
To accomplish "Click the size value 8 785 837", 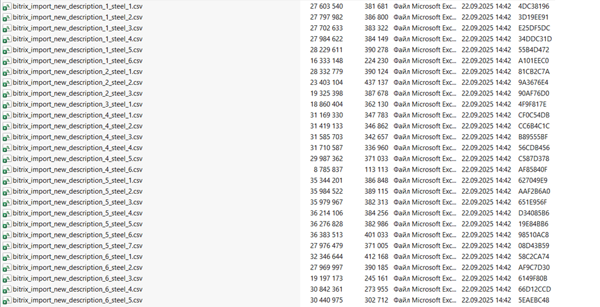I will [x=328, y=170].
